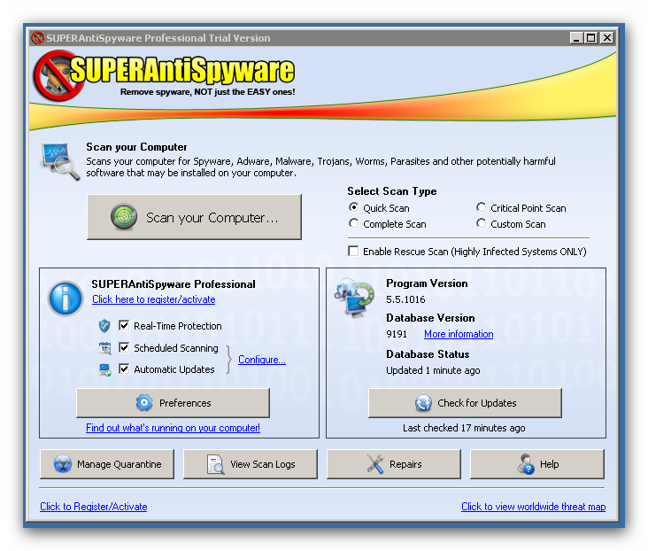648x551 pixels.
Task: Click Updated 1 minute ago status
Action: (433, 370)
